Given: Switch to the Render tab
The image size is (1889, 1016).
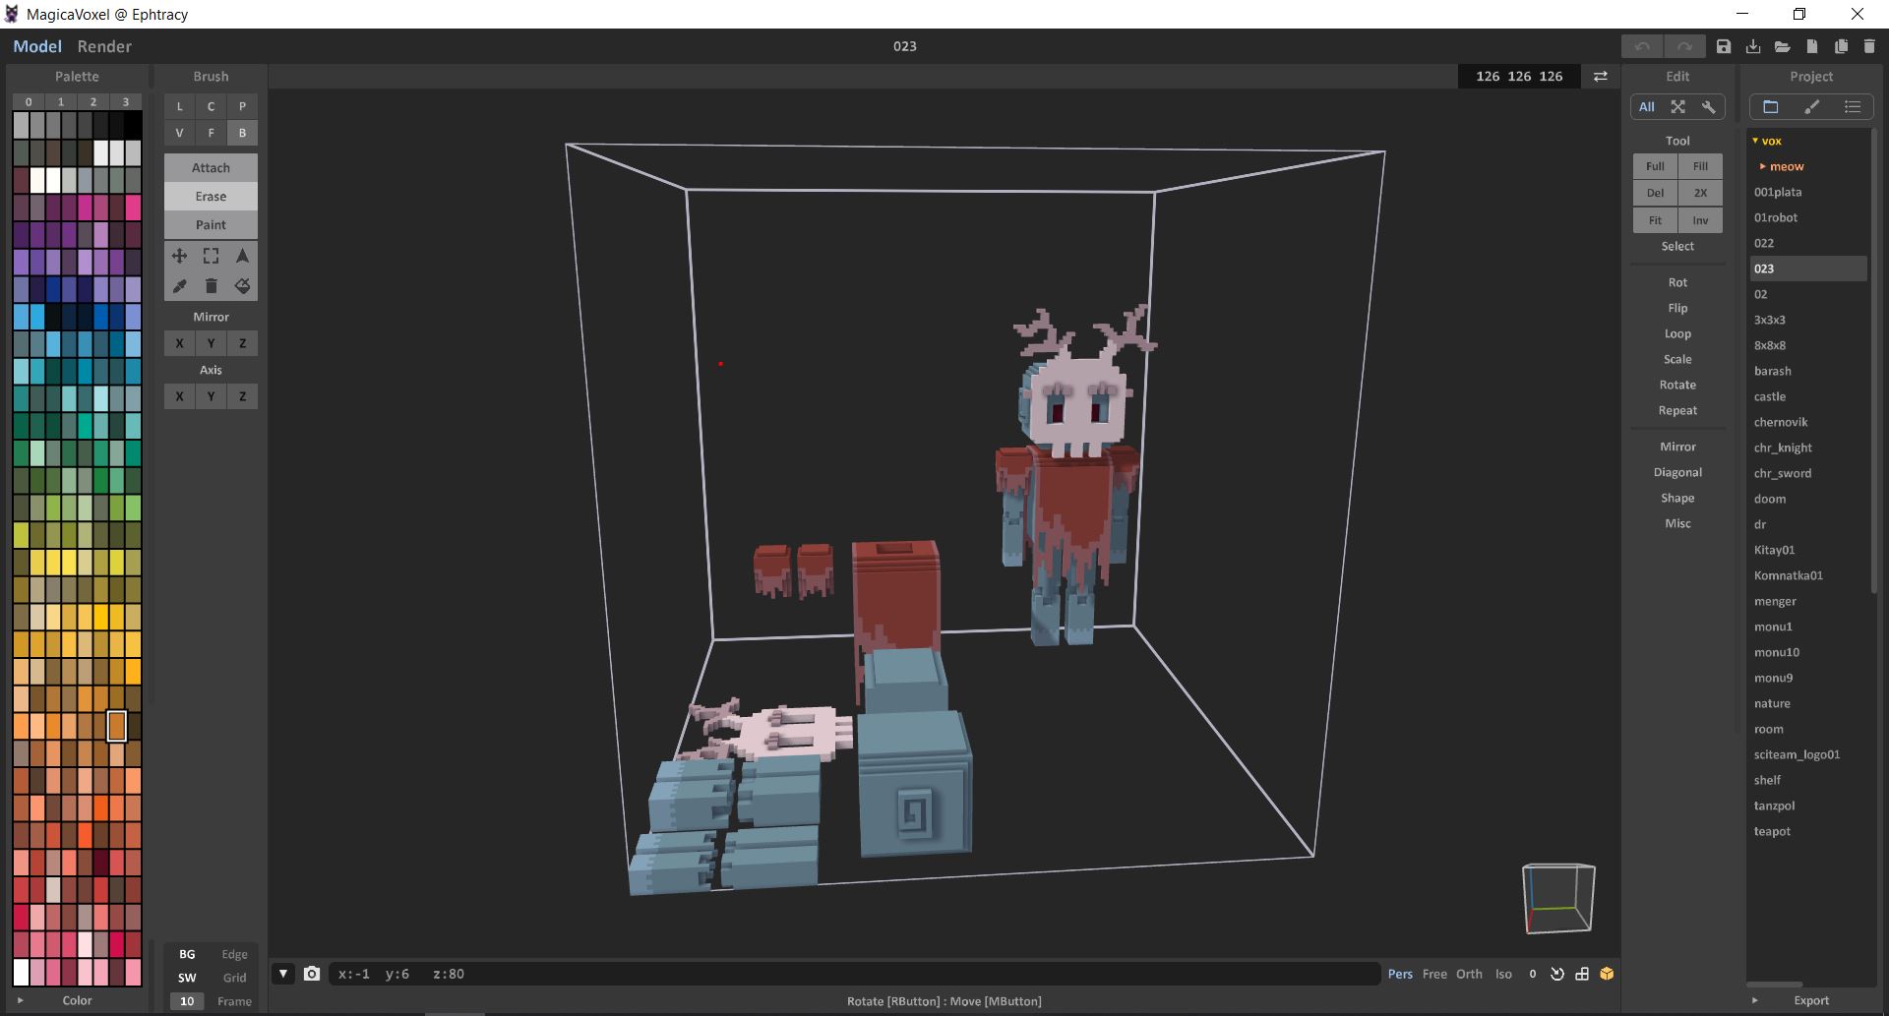Looking at the screenshot, I should coord(104,46).
